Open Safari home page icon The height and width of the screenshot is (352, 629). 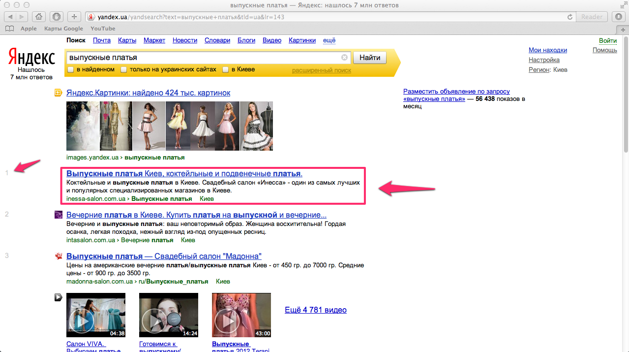[x=39, y=17]
